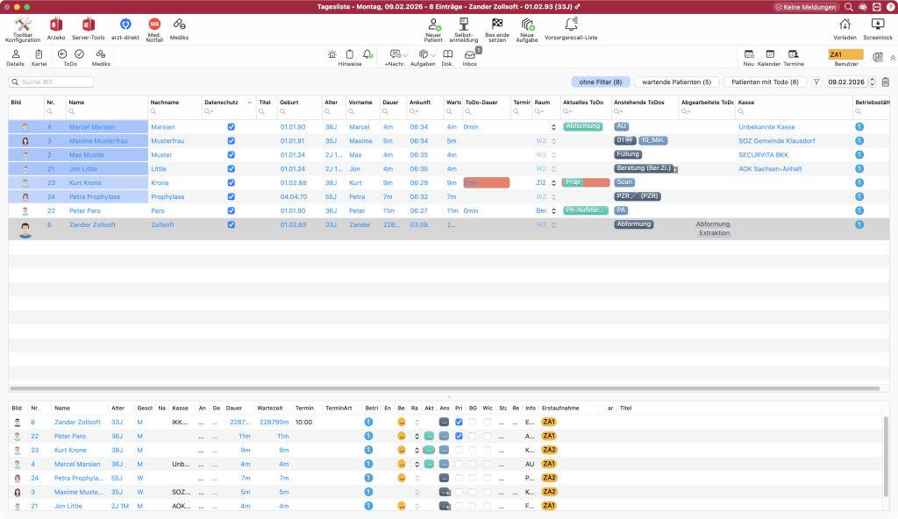This screenshot has width=898, height=519.
Task: Click the Neuer Patient icon
Action: pyautogui.click(x=433, y=25)
